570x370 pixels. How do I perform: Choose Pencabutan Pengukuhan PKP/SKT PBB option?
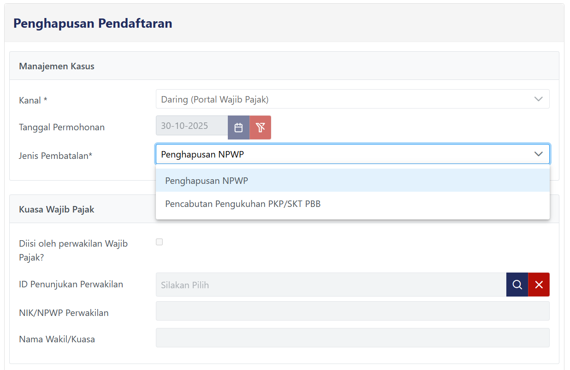pyautogui.click(x=243, y=204)
